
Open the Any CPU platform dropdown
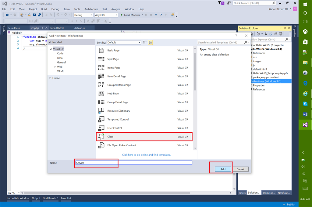(116, 15)
